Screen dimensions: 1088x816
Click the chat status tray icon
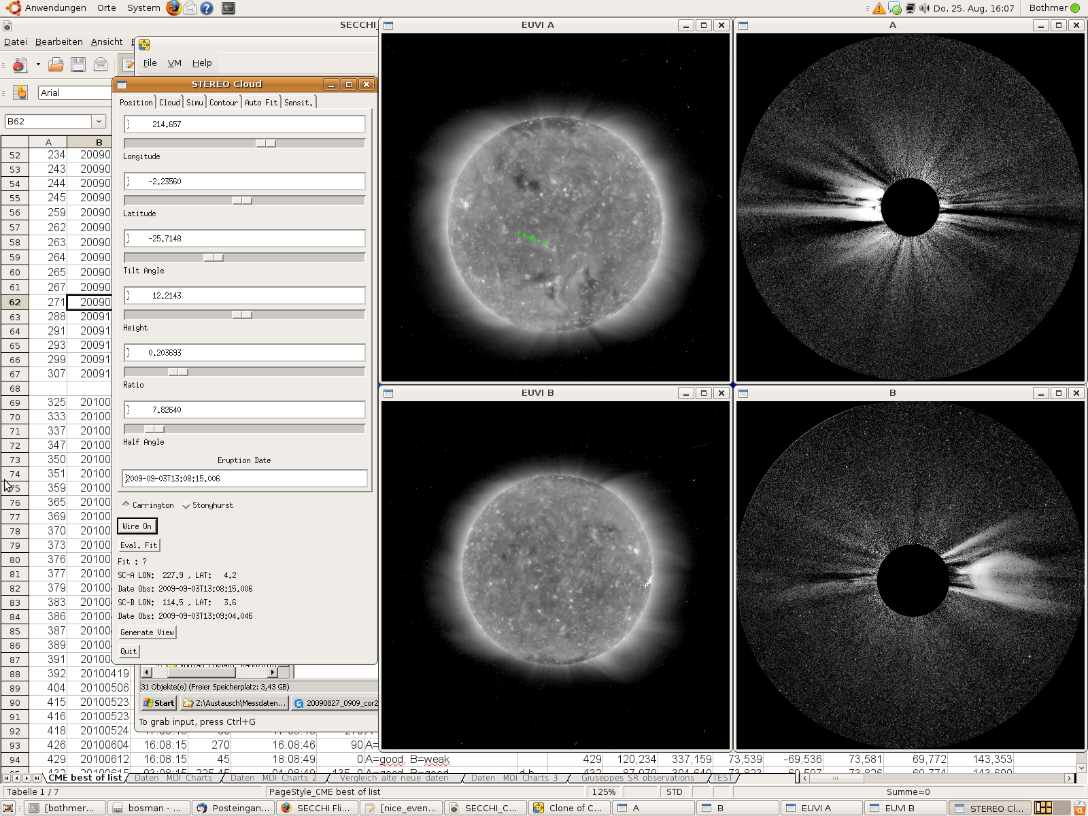point(895,8)
